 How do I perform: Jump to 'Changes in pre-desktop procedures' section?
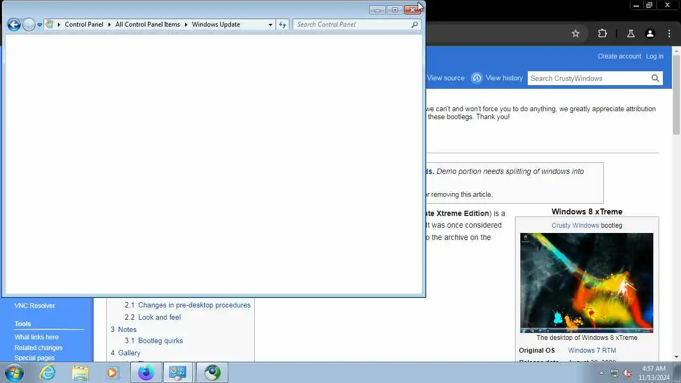pyautogui.click(x=194, y=305)
